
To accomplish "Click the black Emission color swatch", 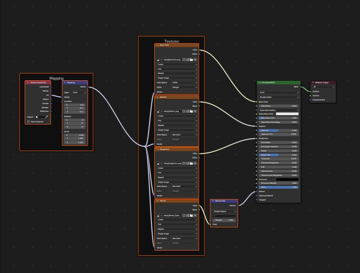I will click(x=287, y=180).
